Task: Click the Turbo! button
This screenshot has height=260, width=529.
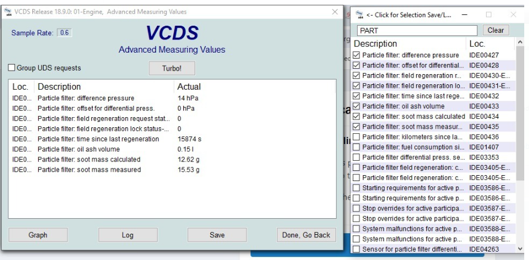Action: pos(172,68)
